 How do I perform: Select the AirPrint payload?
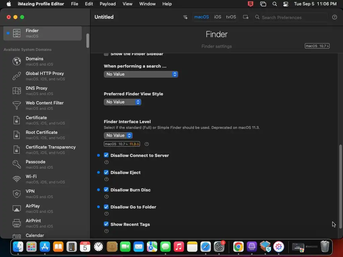43,223
